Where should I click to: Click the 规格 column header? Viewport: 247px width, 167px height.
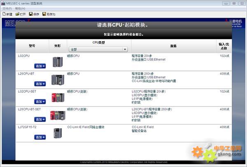[x=173, y=46]
